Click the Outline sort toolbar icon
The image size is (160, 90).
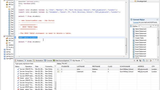click(151, 26)
